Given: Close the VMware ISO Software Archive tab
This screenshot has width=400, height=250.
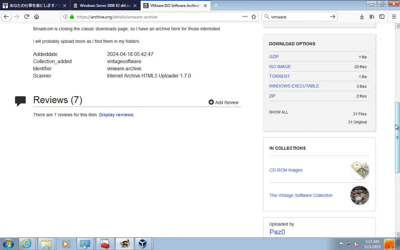Looking at the screenshot, I should [x=205, y=6].
